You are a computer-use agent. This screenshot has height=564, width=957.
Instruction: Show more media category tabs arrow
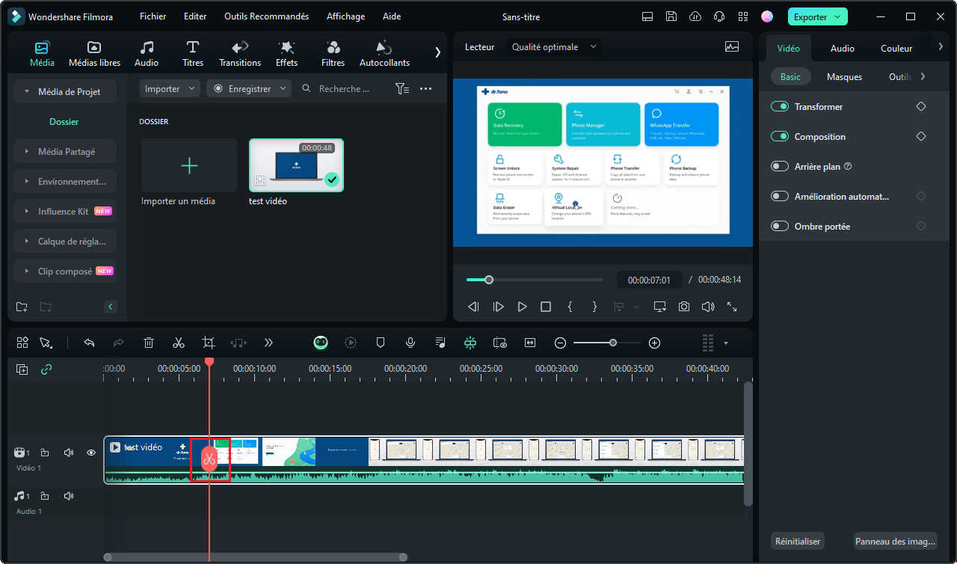438,52
